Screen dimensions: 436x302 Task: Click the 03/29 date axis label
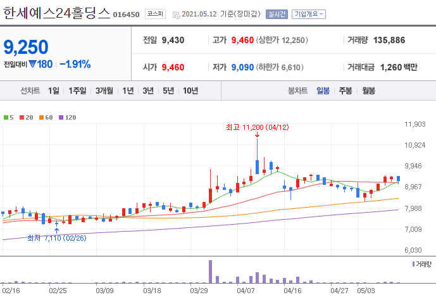[x=199, y=291]
